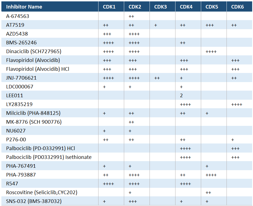The image size is (253, 206).
Task: Click the CDK2 value for MK-8776
Action: [131, 122]
